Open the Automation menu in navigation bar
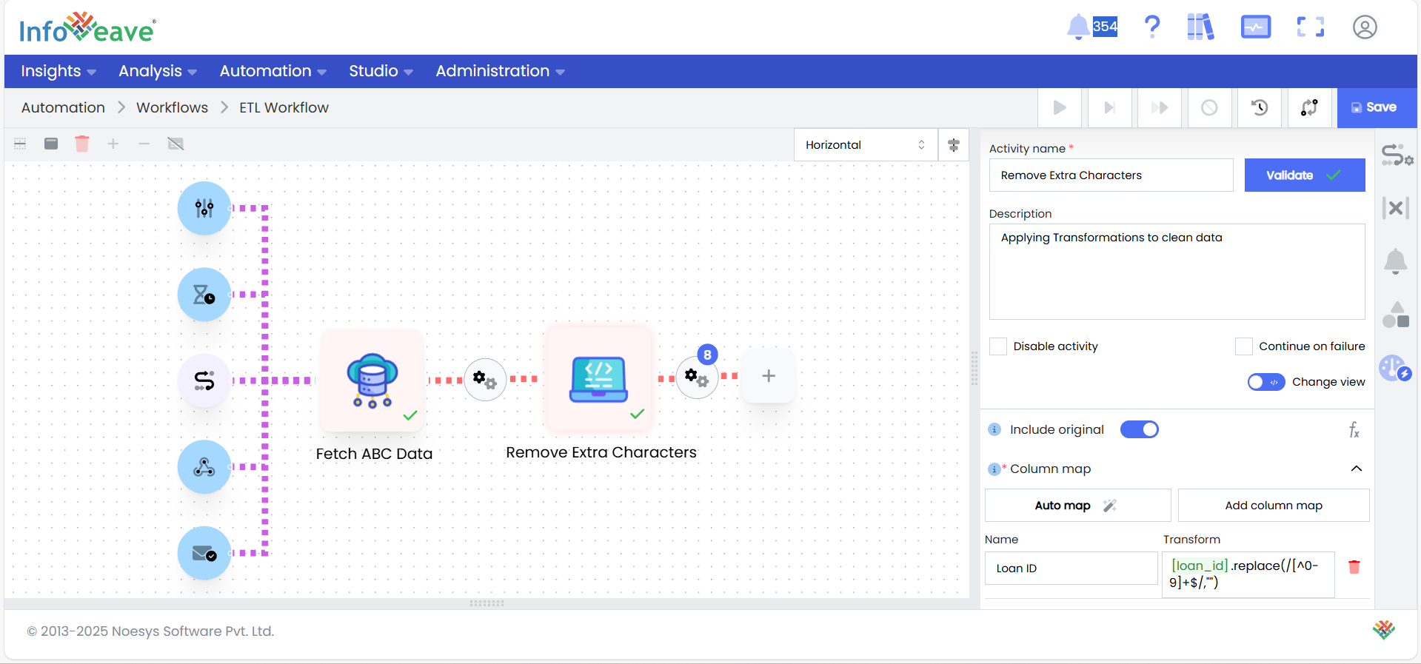The width and height of the screenshot is (1421, 664). click(273, 71)
